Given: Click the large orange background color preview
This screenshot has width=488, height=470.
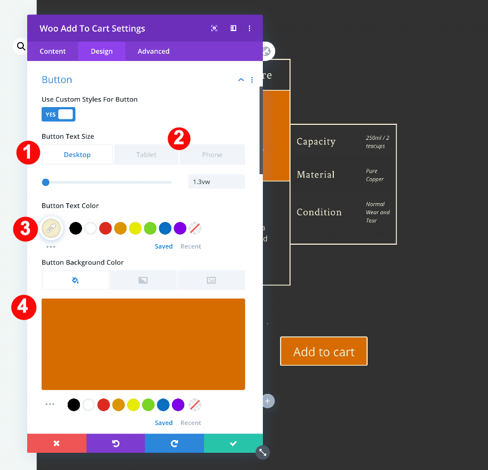Looking at the screenshot, I should 143,344.
